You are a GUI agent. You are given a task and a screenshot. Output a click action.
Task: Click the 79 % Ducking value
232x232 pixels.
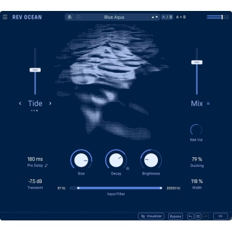click(x=197, y=159)
